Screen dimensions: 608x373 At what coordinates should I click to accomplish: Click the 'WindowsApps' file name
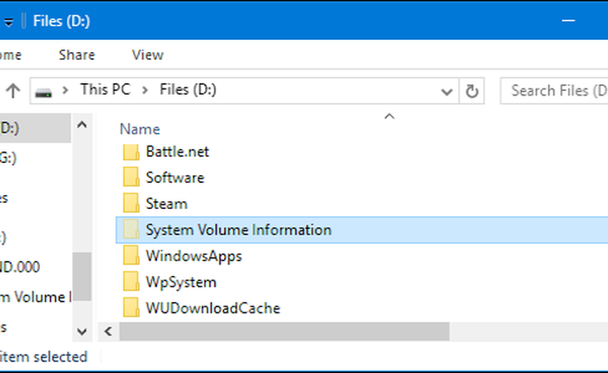coord(194,257)
